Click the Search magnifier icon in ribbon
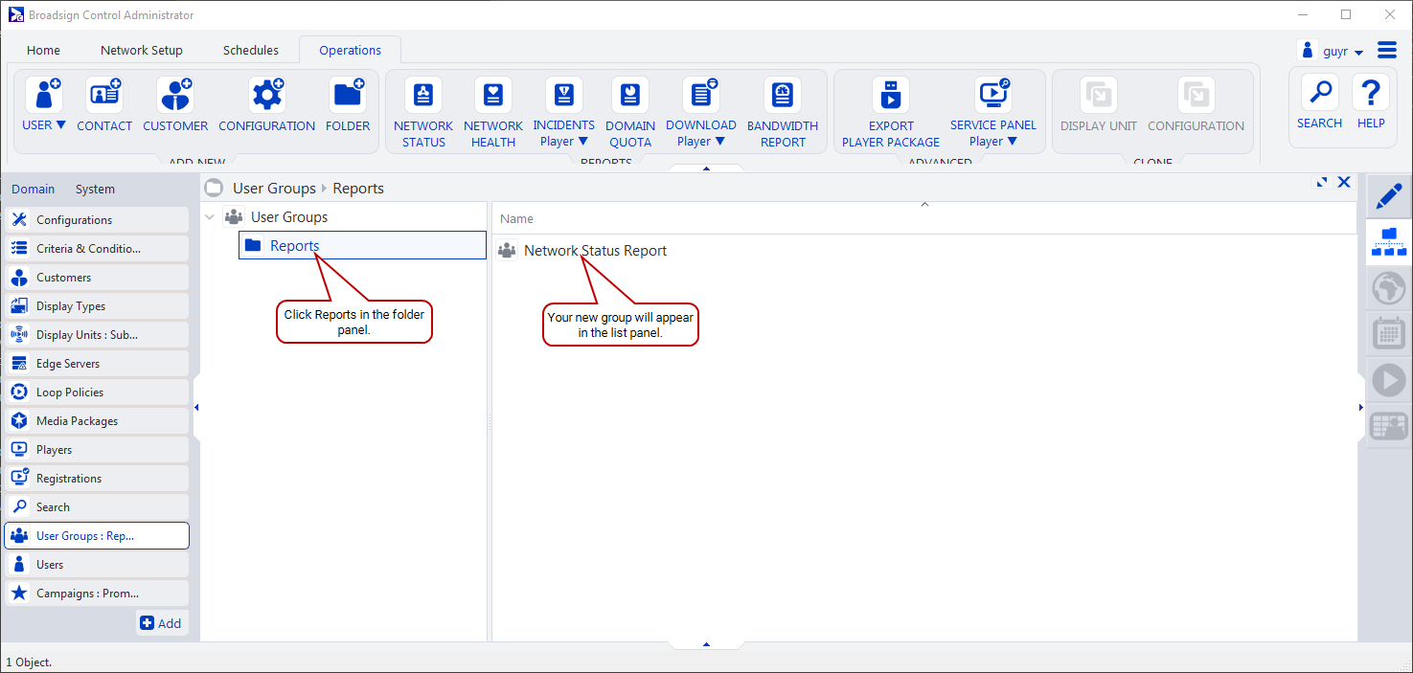1413x673 pixels. pos(1320,93)
